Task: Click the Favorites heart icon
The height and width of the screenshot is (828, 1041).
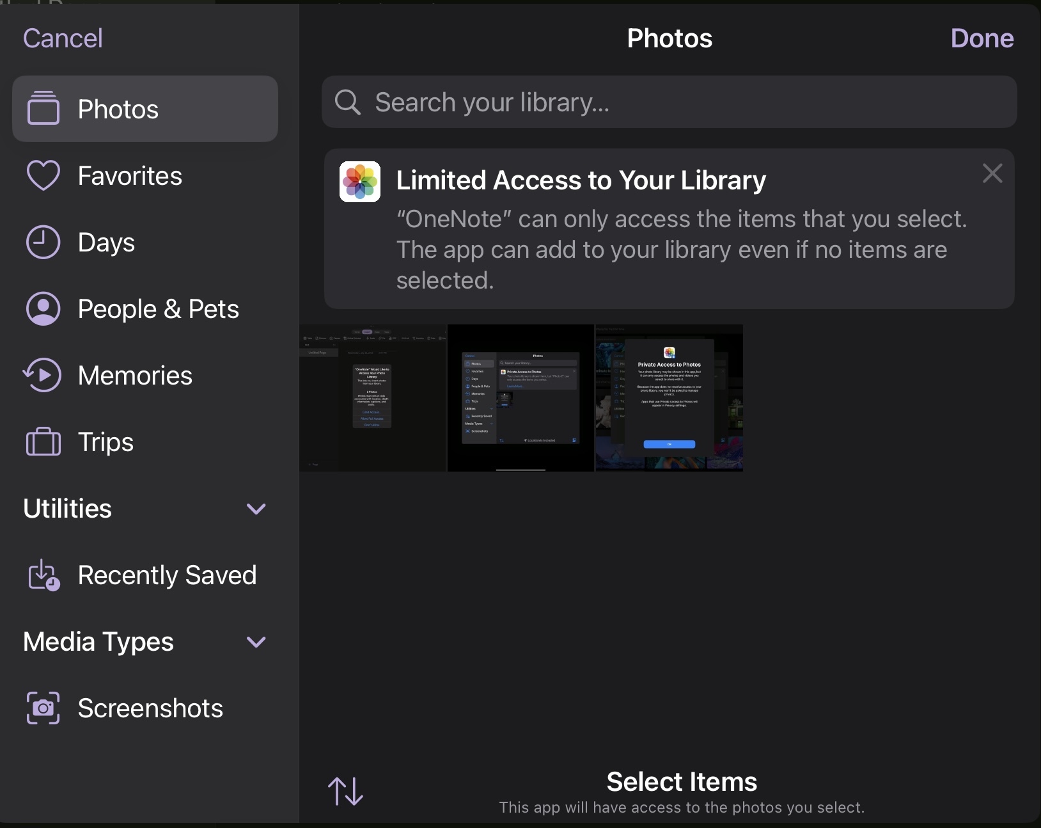Action: 43,175
